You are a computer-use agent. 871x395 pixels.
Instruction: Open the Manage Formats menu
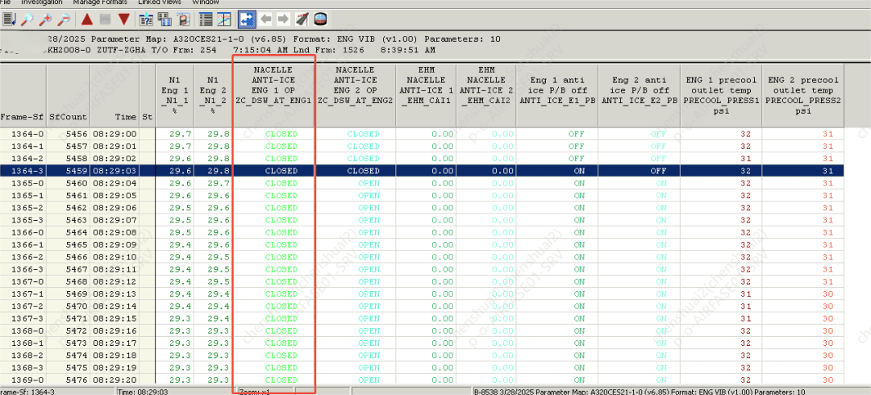(x=101, y=3)
